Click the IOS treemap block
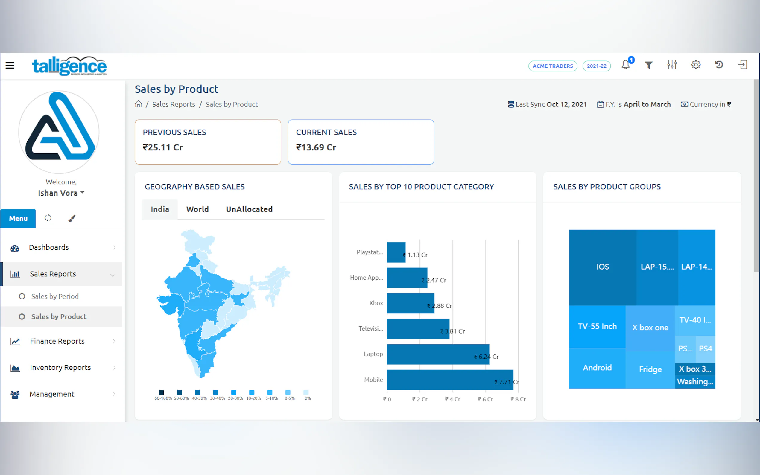Viewport: 760px width, 475px height. pos(602,267)
